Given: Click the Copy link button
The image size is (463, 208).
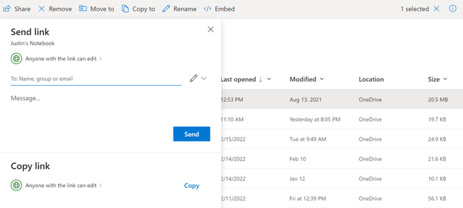Looking at the screenshot, I should [x=191, y=186].
